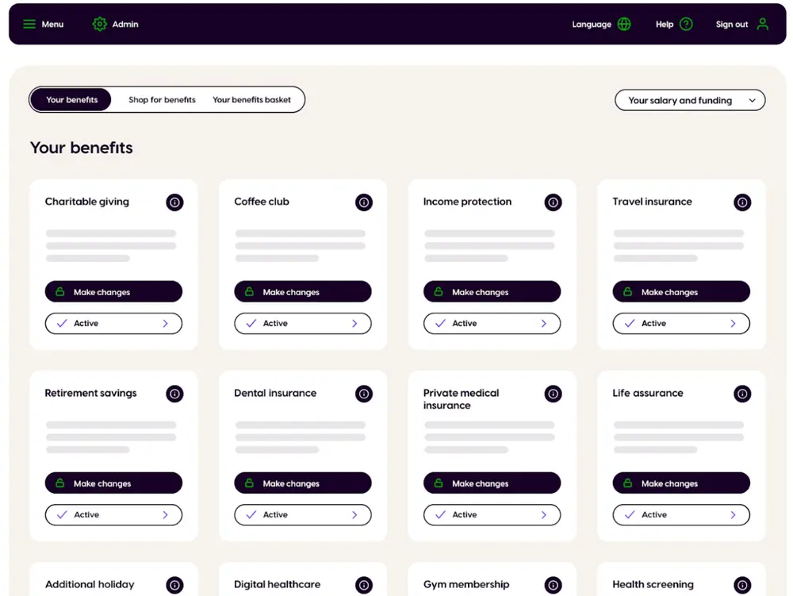The image size is (793, 596).
Task: Click Make changes for Charitable giving
Action: point(113,292)
